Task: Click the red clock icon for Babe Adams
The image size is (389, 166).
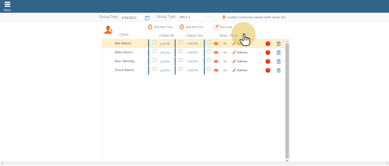Action: point(268,53)
